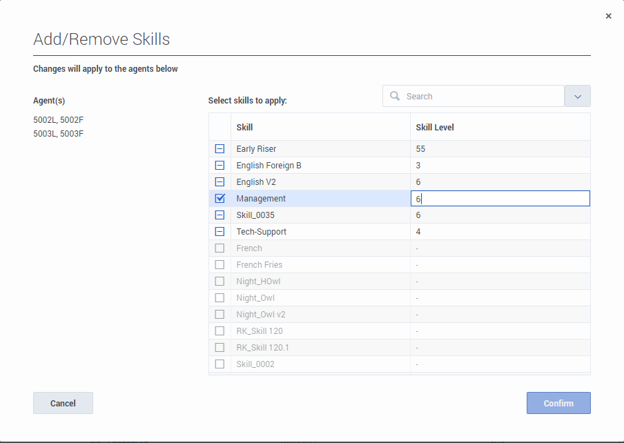Image resolution: width=624 pixels, height=443 pixels.
Task: Select the Early Riser skill level cell
Action: coord(500,149)
